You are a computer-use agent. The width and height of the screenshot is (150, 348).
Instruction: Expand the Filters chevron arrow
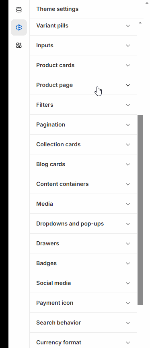(x=128, y=105)
